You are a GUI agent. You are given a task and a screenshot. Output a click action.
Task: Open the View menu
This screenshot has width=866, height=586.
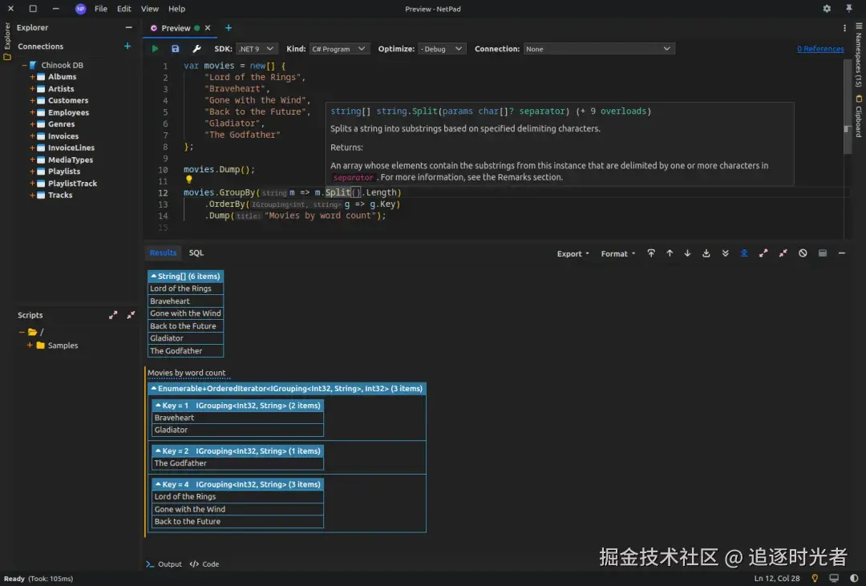149,9
